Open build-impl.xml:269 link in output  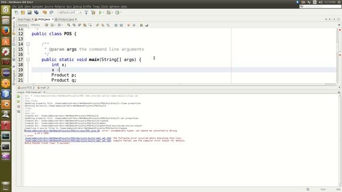[x=68, y=141]
